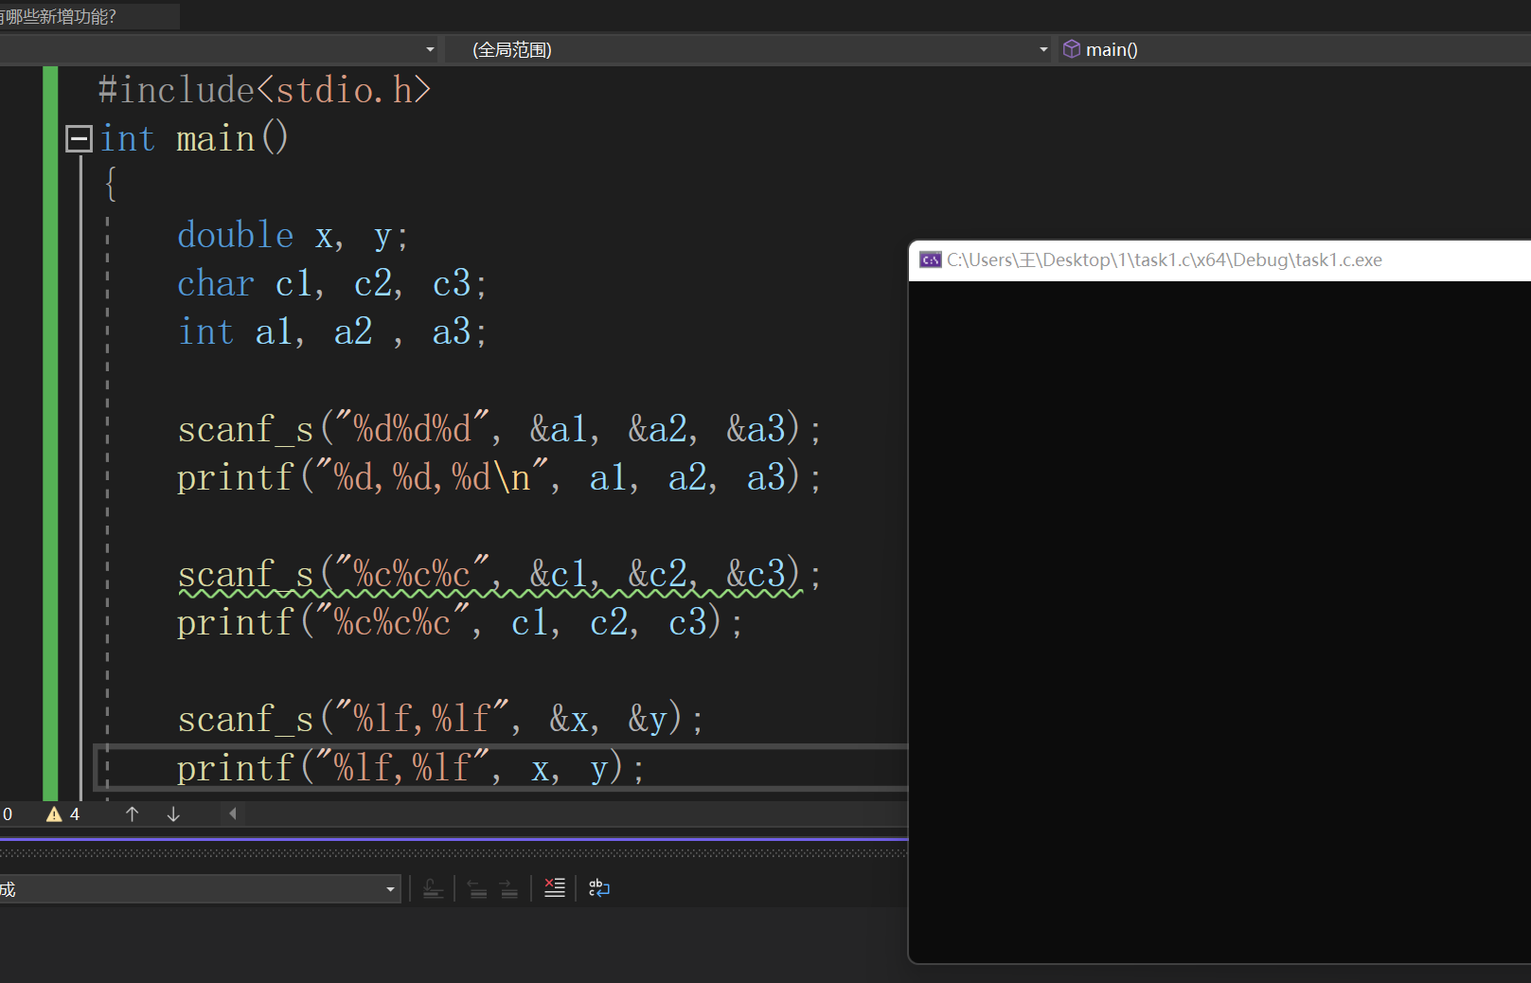This screenshot has height=983, width=1531.
Task: Click the find message in code icon
Action: pos(433,888)
